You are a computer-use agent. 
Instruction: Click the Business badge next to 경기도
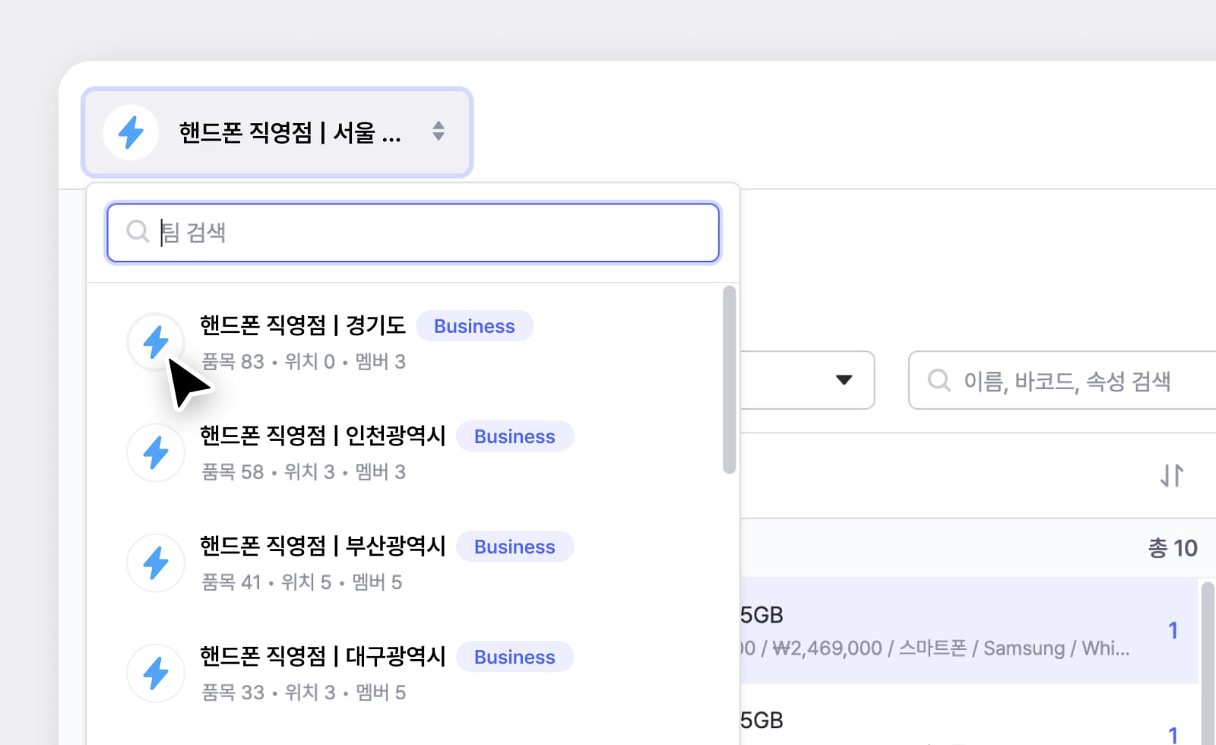(x=474, y=325)
